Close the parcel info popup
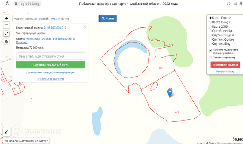The image size is (243, 144). coord(85,26)
